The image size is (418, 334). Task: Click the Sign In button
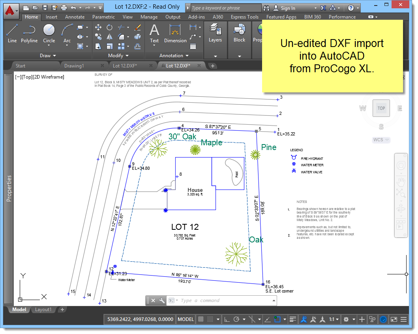coord(285,8)
